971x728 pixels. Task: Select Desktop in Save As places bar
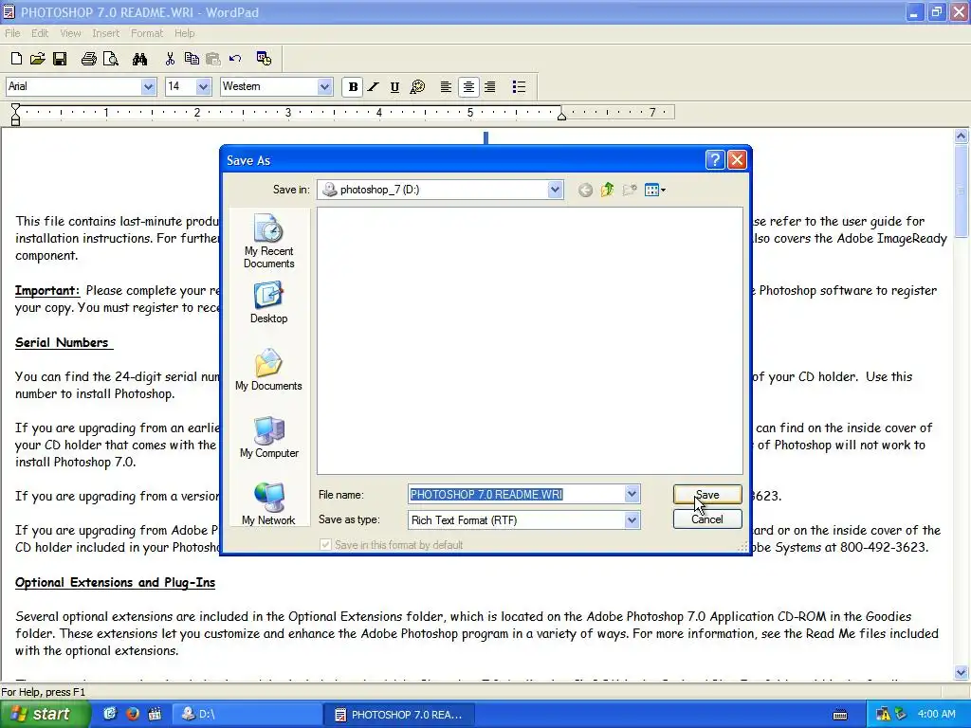(268, 302)
